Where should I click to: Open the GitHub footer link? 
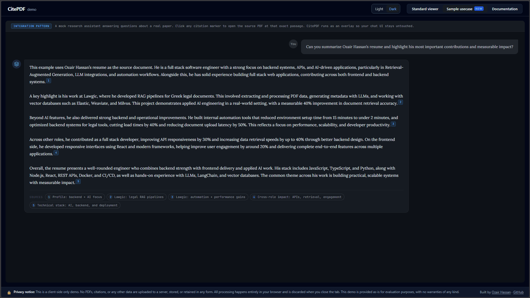(x=518, y=292)
